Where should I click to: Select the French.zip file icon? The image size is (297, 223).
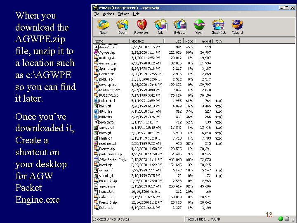[96, 149]
